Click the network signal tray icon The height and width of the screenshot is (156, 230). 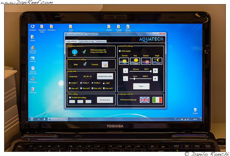point(185,119)
